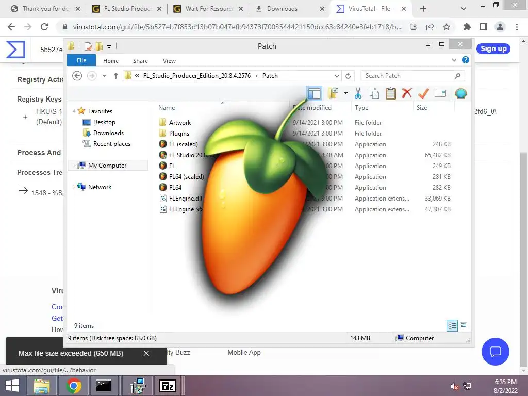
Task: Expand the registry key plus icon
Action: (x=25, y=117)
